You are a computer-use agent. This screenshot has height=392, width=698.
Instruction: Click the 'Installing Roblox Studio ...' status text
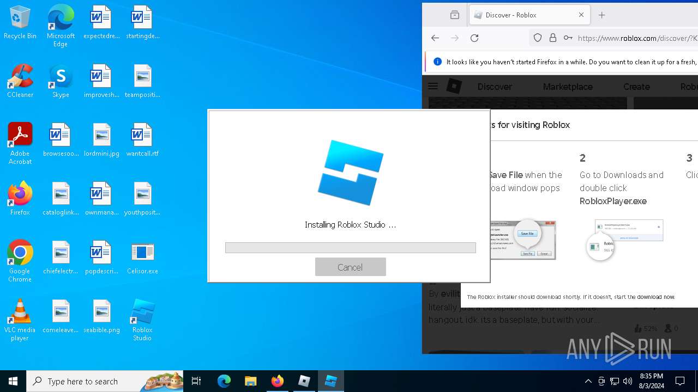[x=350, y=224]
